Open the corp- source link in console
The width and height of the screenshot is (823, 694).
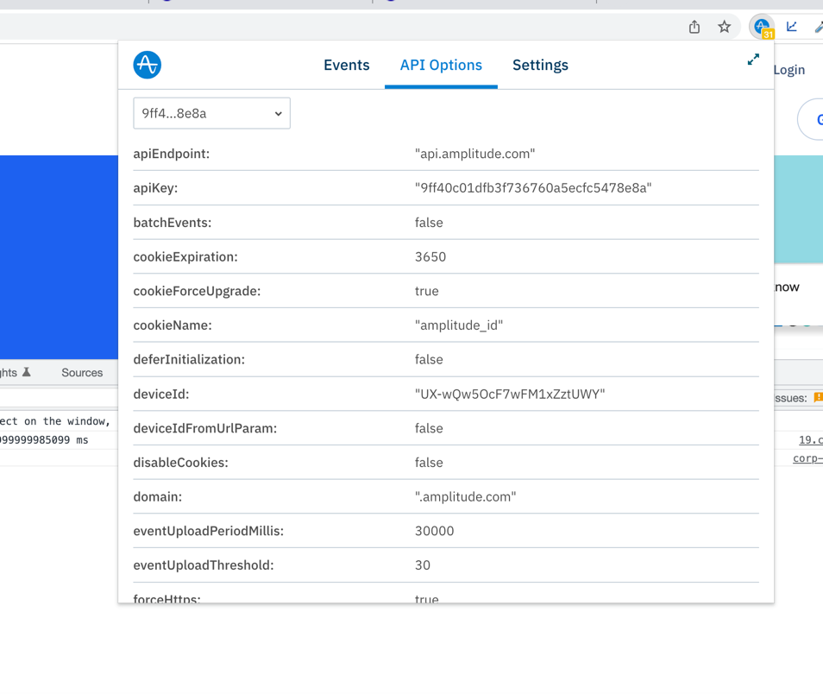pyautogui.click(x=807, y=458)
